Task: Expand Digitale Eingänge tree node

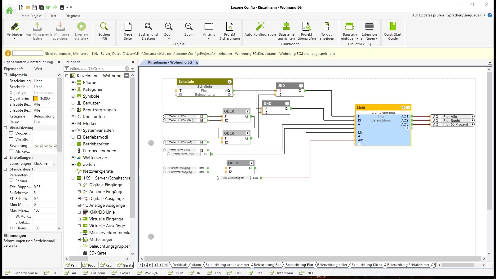Action: (x=79, y=185)
